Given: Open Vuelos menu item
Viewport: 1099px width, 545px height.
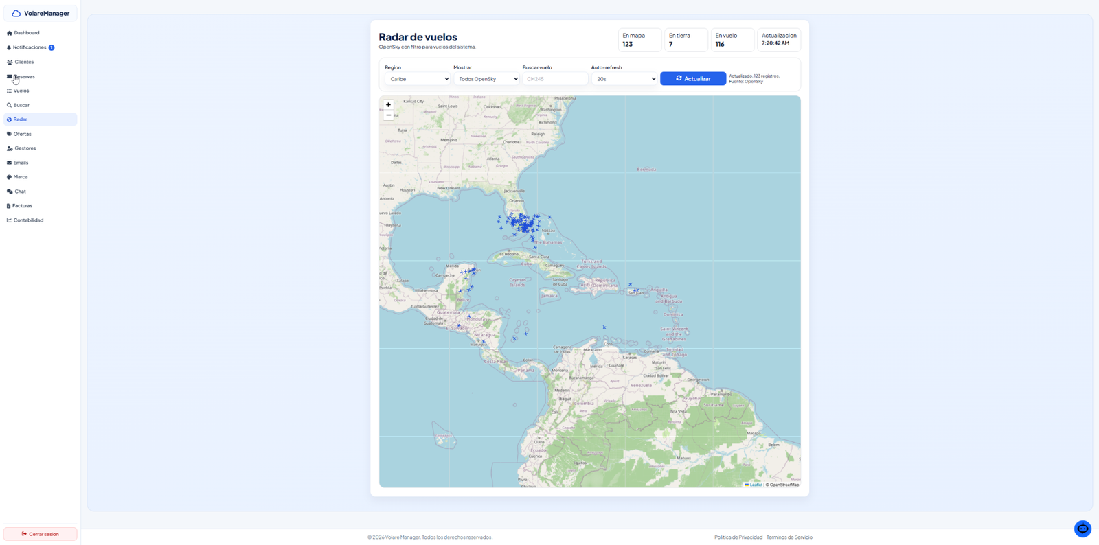Looking at the screenshot, I should coord(41,91).
